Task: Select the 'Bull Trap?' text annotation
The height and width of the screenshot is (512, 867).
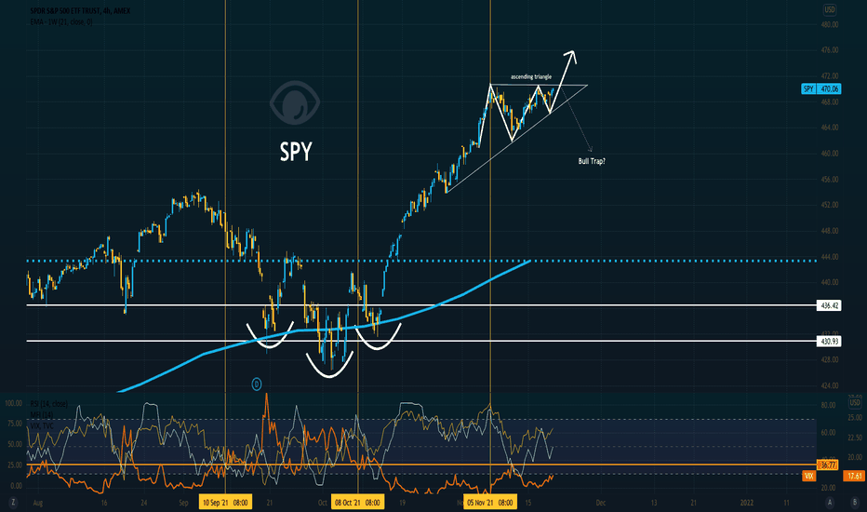Action: click(592, 162)
